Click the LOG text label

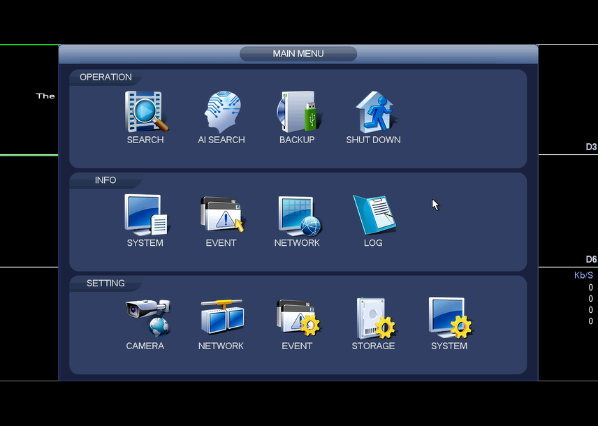(x=373, y=243)
